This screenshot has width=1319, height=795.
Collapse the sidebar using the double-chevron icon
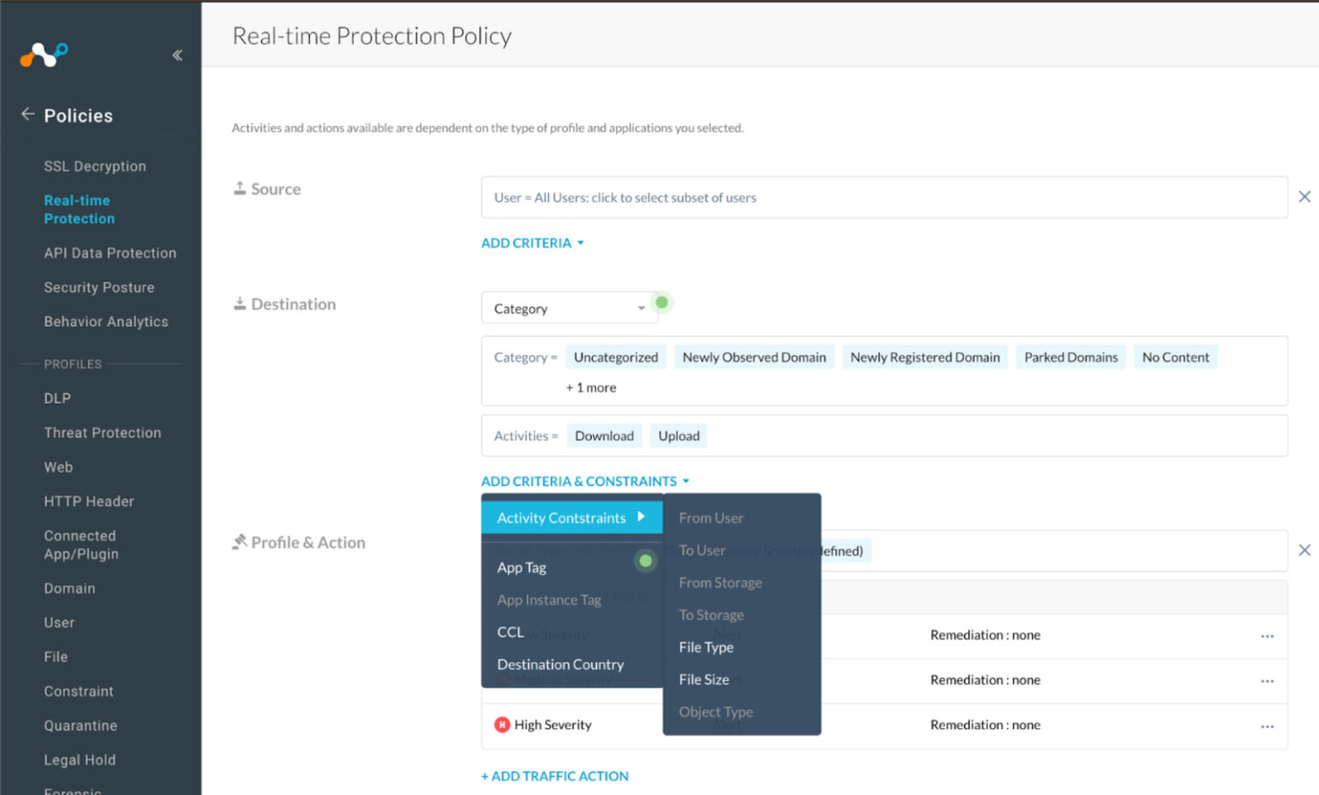click(x=178, y=55)
